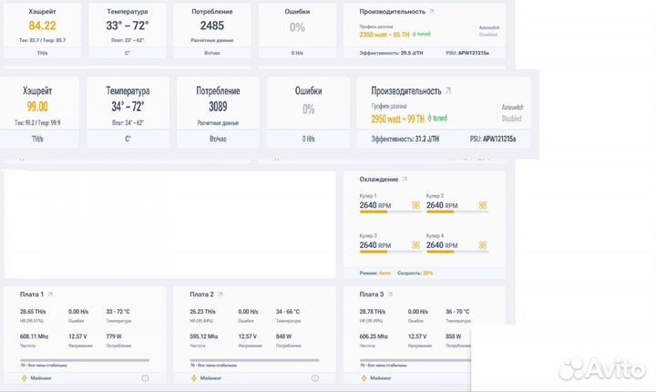Expand the upper Производительность panel arrow

432,12
